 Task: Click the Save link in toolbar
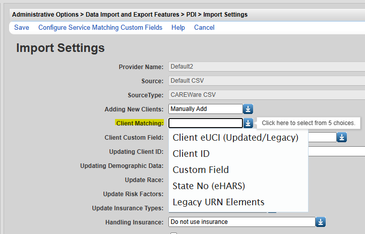(x=22, y=27)
